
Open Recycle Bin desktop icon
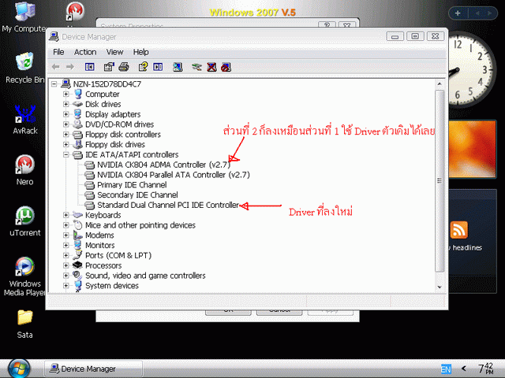(24, 68)
